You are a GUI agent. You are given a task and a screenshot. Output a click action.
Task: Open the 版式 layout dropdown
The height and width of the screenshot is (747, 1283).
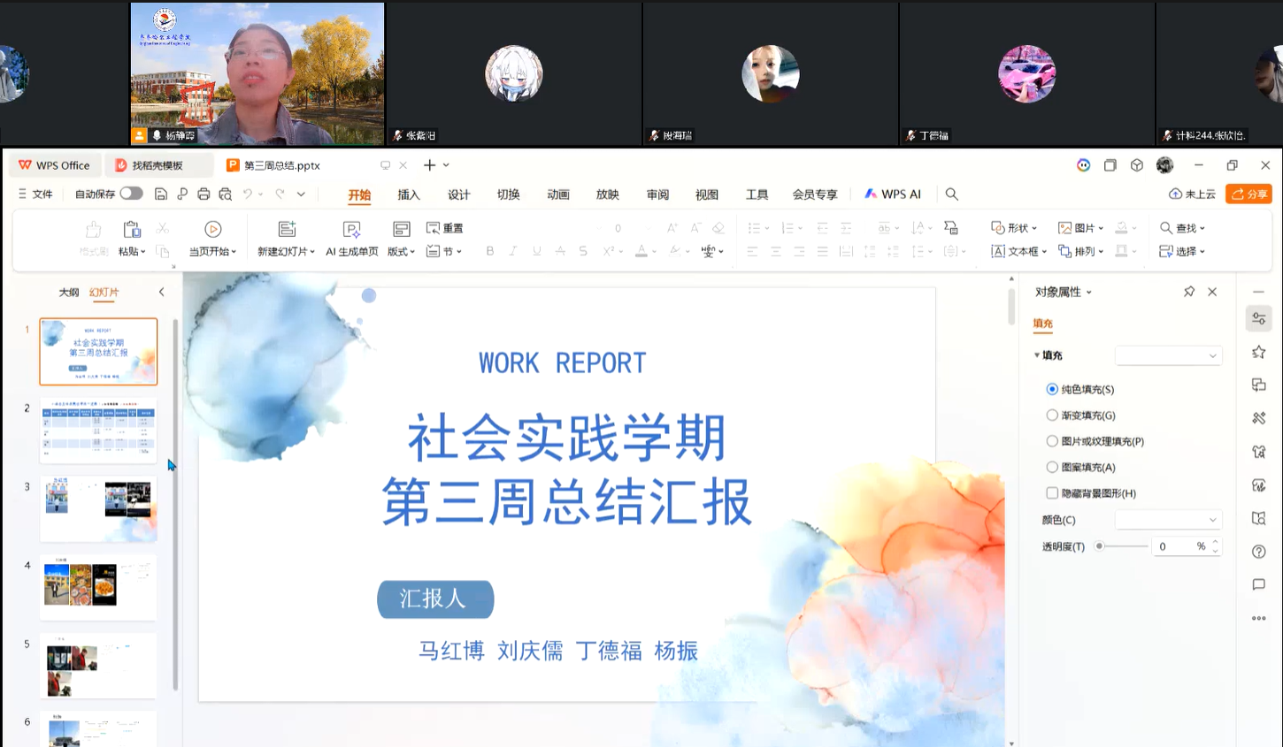tap(401, 252)
